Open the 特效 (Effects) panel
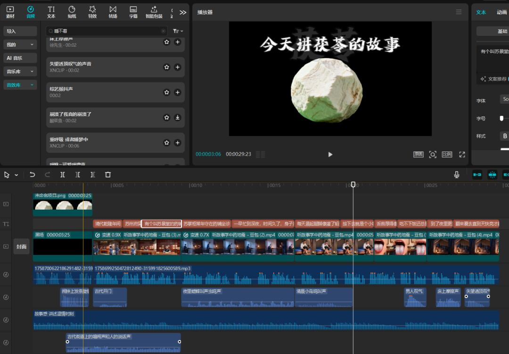This screenshot has height=354, width=509. [x=92, y=10]
